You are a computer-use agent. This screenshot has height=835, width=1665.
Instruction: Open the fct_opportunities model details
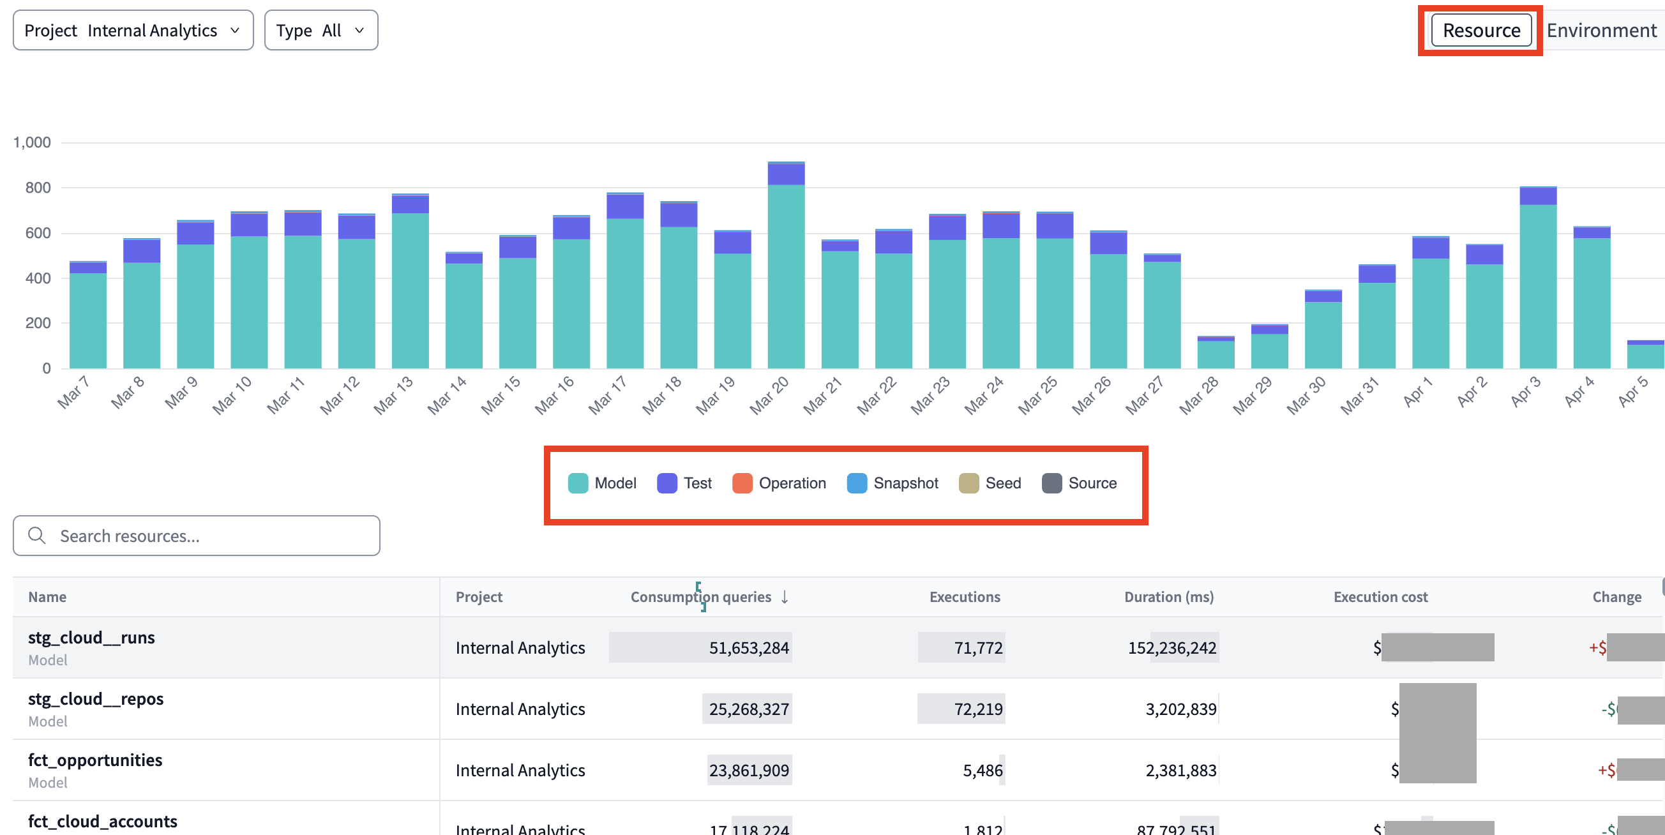pyautogui.click(x=95, y=760)
